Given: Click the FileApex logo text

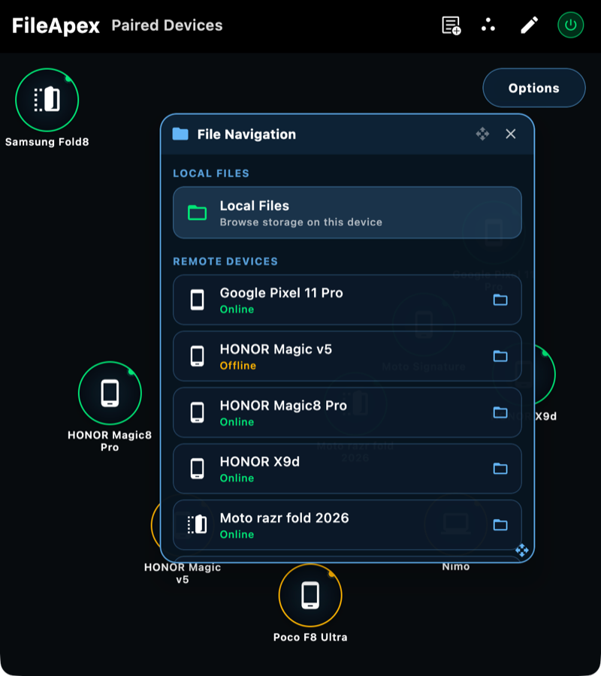Looking at the screenshot, I should 56,26.
